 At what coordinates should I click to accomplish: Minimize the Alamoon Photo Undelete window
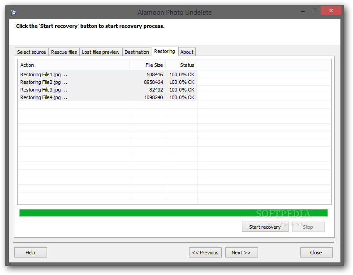(303, 11)
